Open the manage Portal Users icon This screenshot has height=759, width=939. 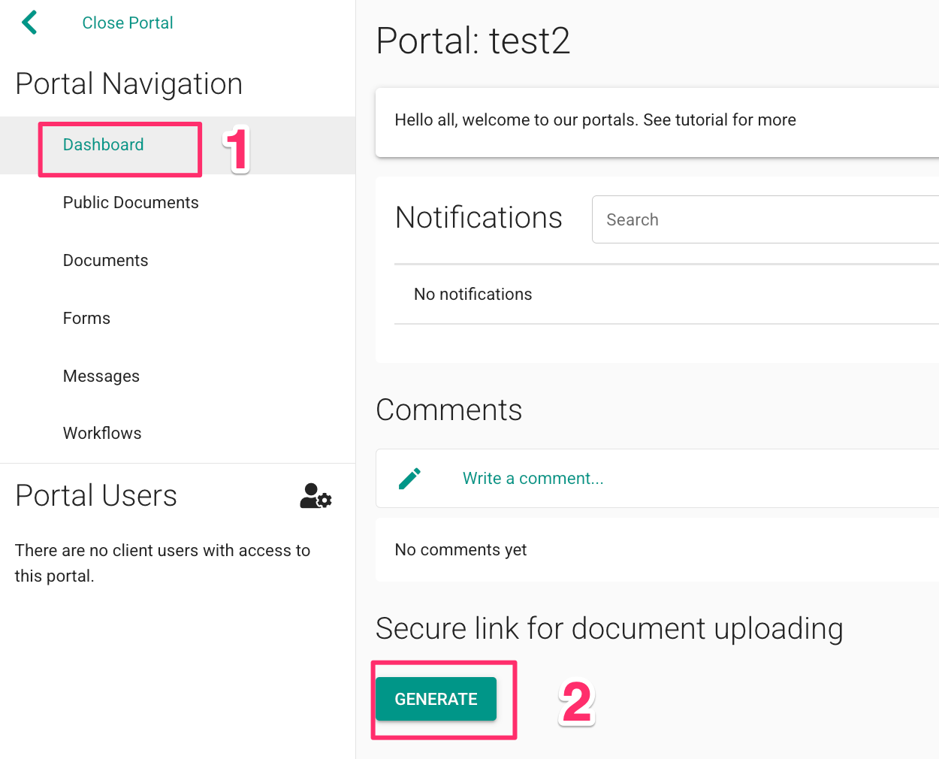315,496
